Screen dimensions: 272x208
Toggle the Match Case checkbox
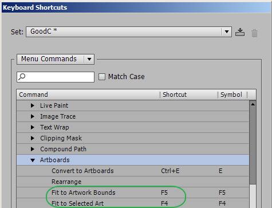102,77
